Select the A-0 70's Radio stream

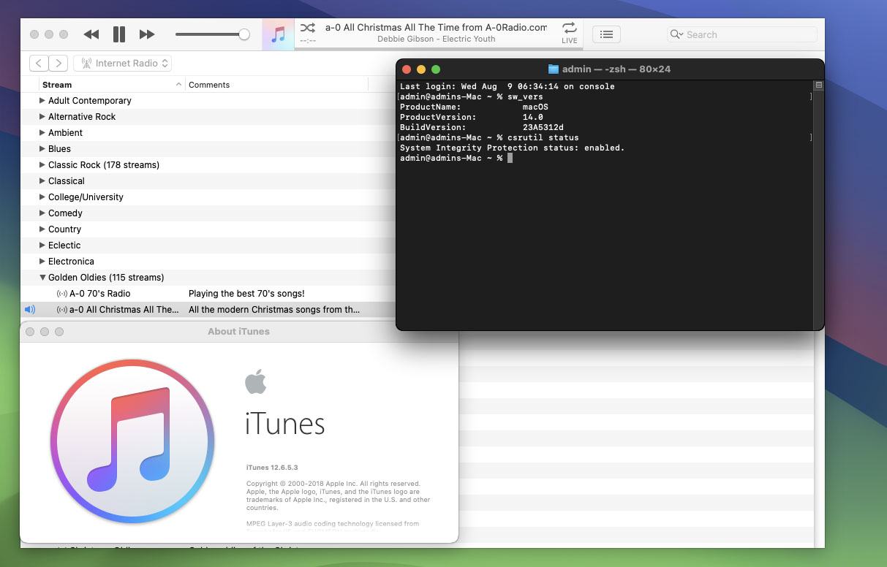click(x=99, y=294)
